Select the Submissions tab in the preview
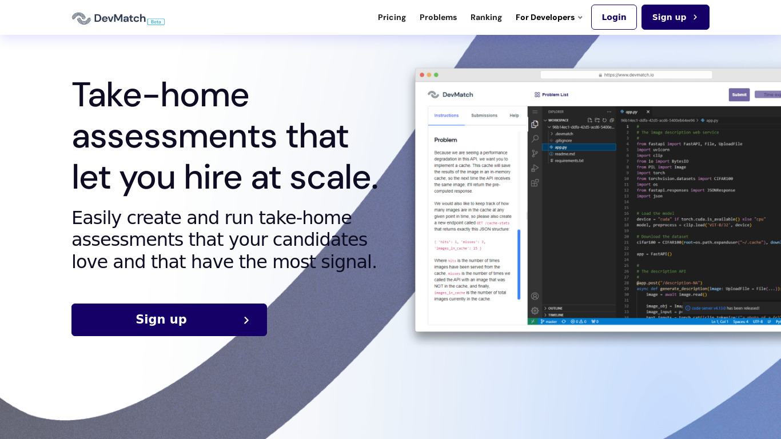This screenshot has width=781, height=439. pos(484,115)
